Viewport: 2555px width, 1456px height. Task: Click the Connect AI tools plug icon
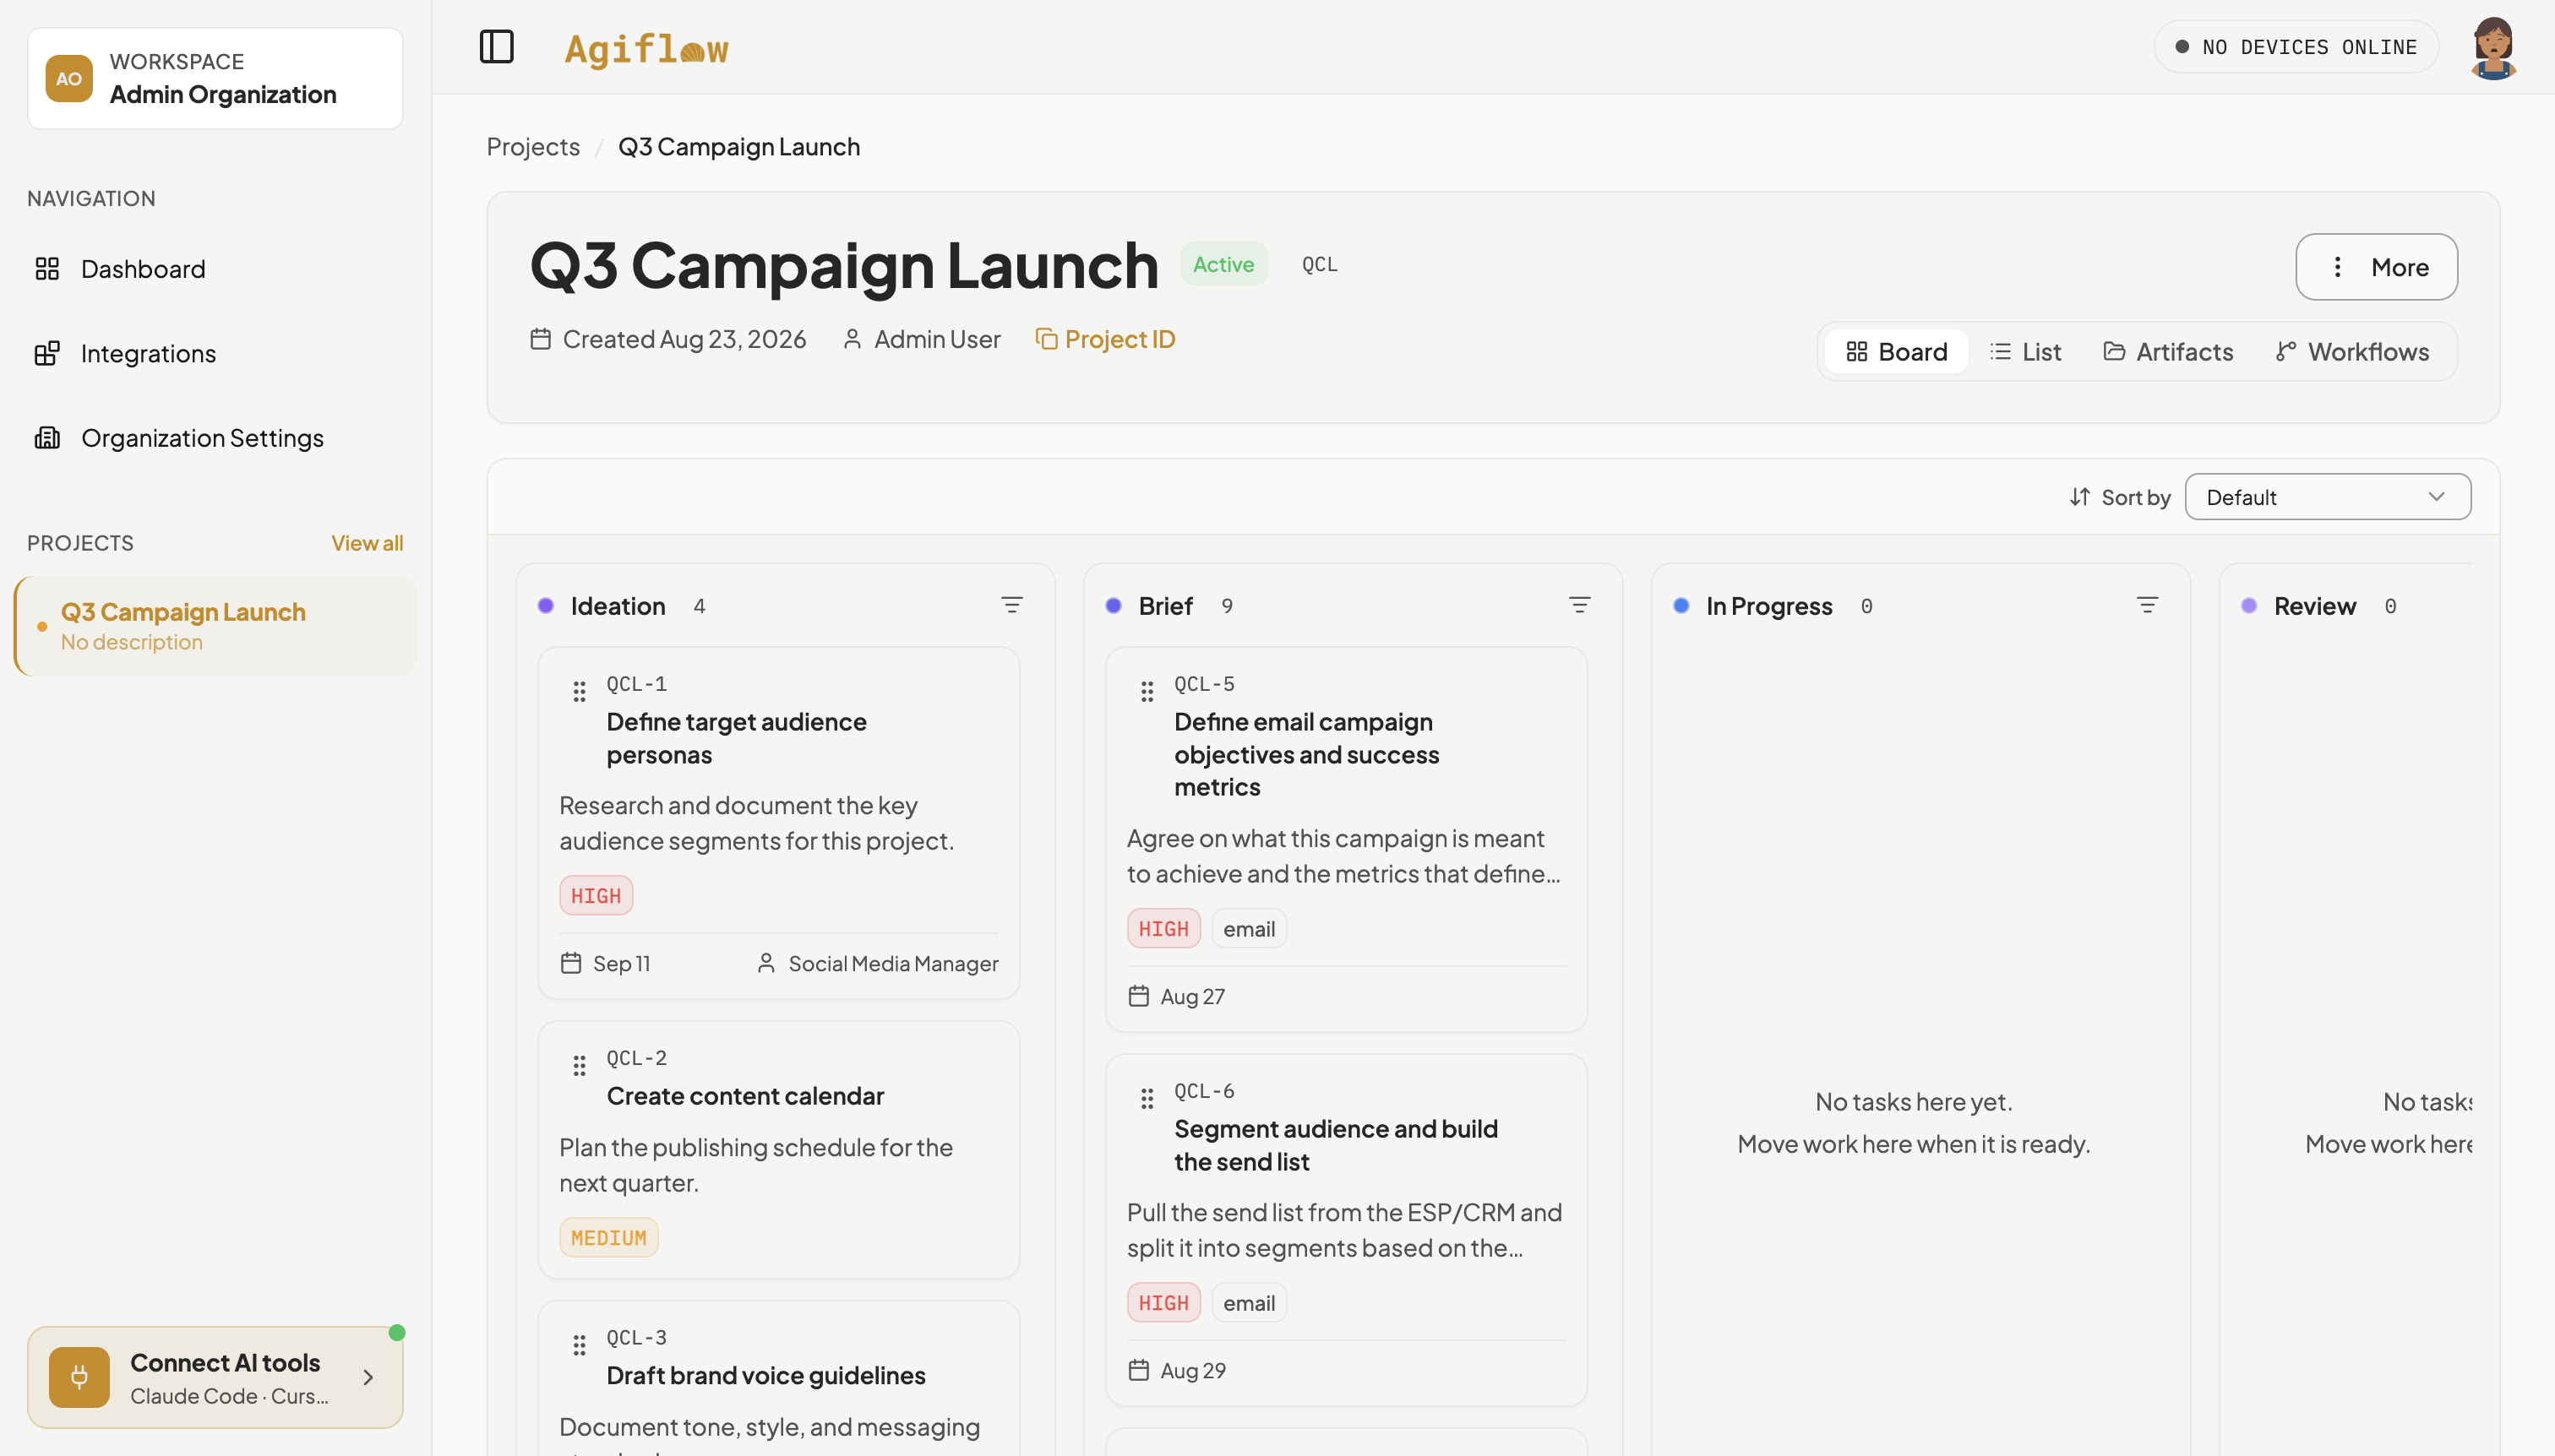(x=79, y=1377)
